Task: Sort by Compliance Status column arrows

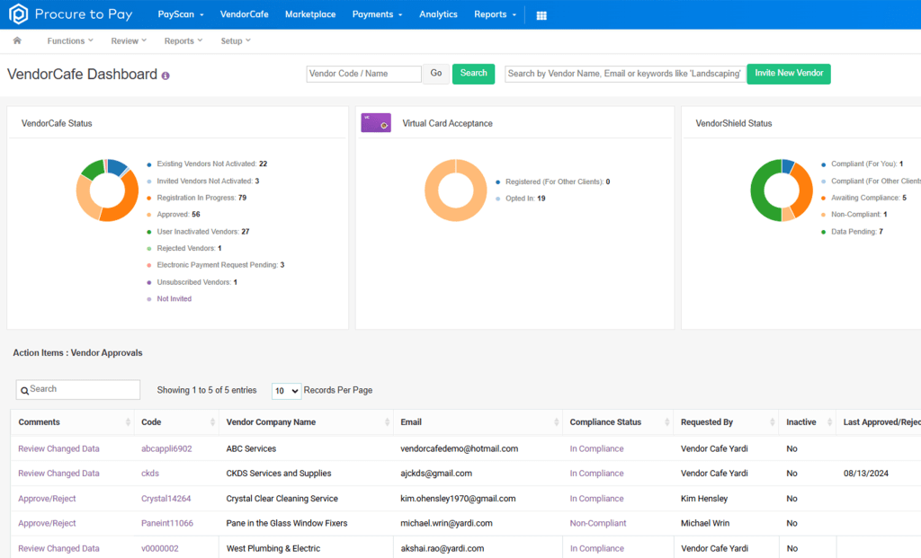Action: coord(666,422)
